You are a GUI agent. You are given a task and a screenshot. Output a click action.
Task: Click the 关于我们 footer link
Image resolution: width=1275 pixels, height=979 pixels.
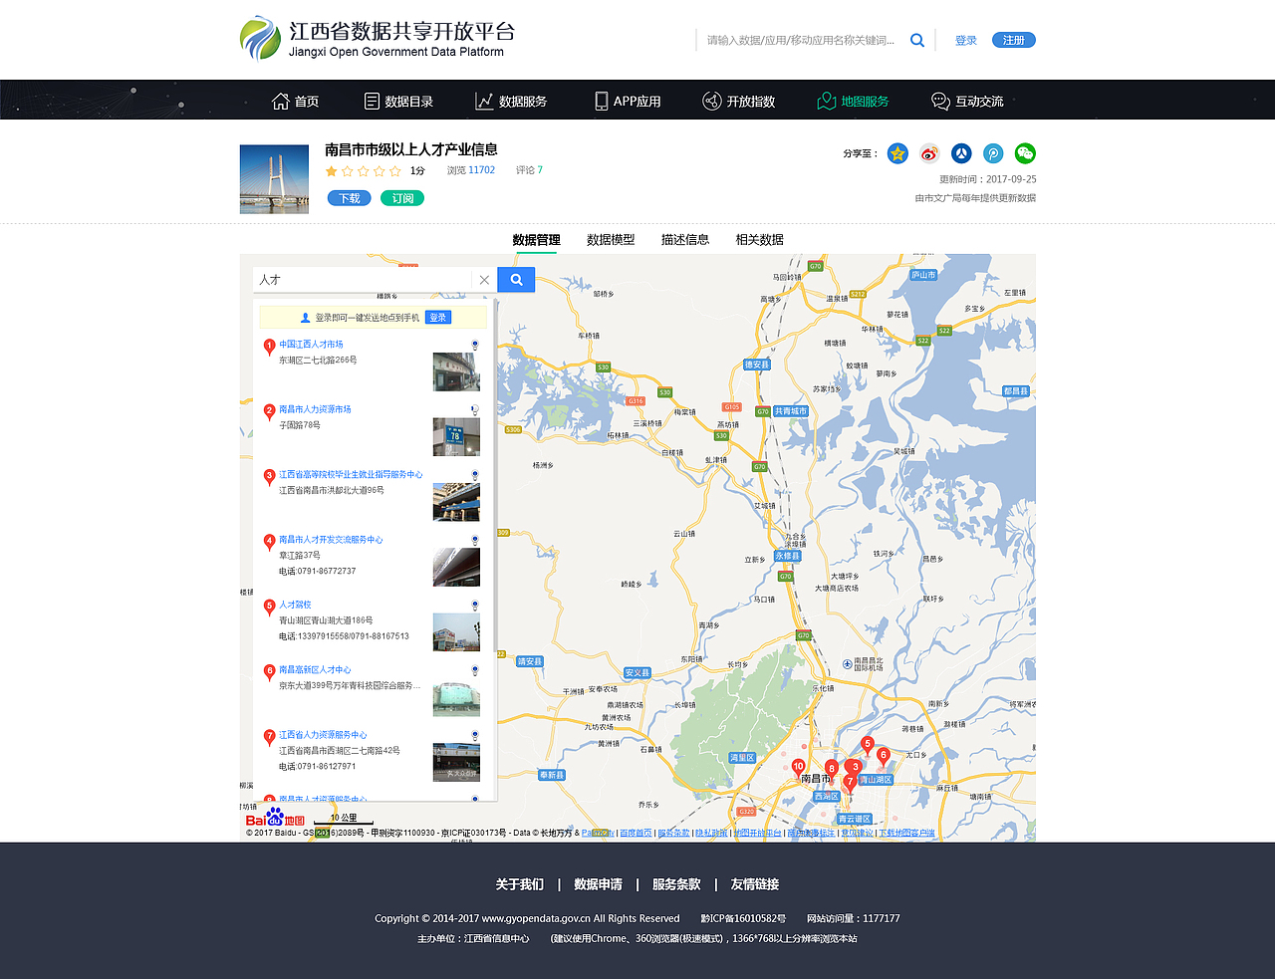point(520,884)
